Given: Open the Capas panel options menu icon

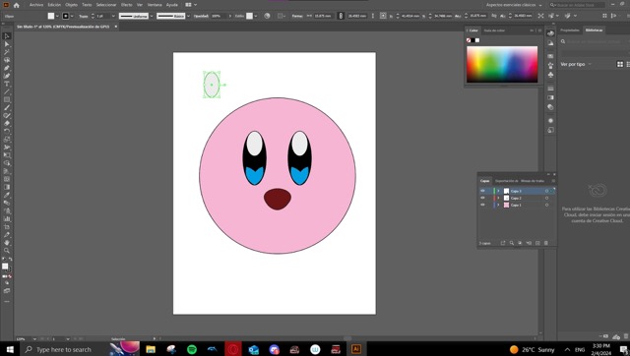Looking at the screenshot, I should pos(553,181).
